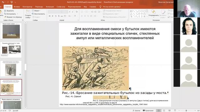Click the Arrange (Упорядочить) button
Screen dimensions: 200x112
point(153,13)
